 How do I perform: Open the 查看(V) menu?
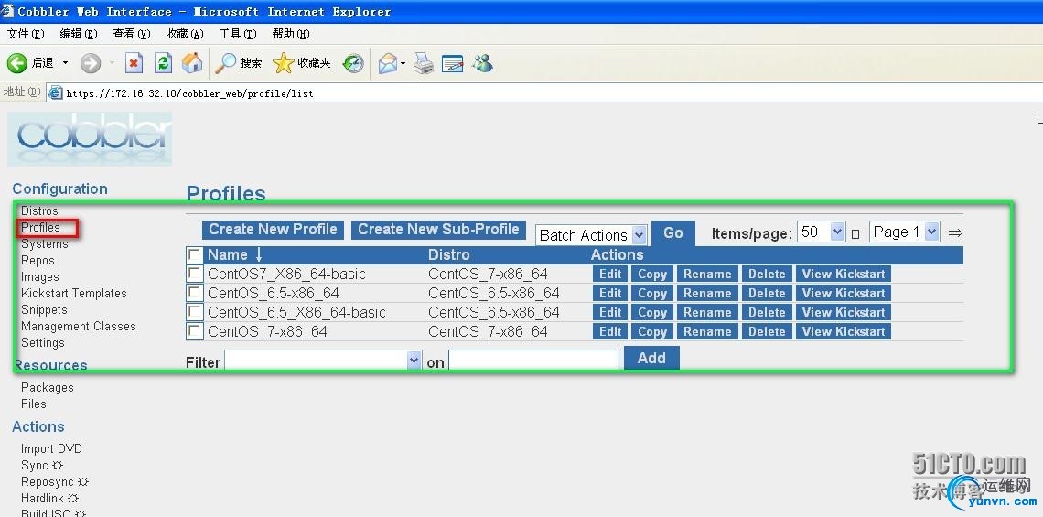pos(131,34)
